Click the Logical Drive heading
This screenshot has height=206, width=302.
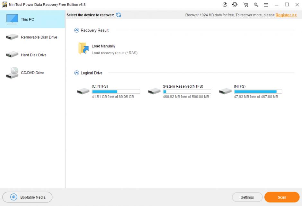point(92,73)
